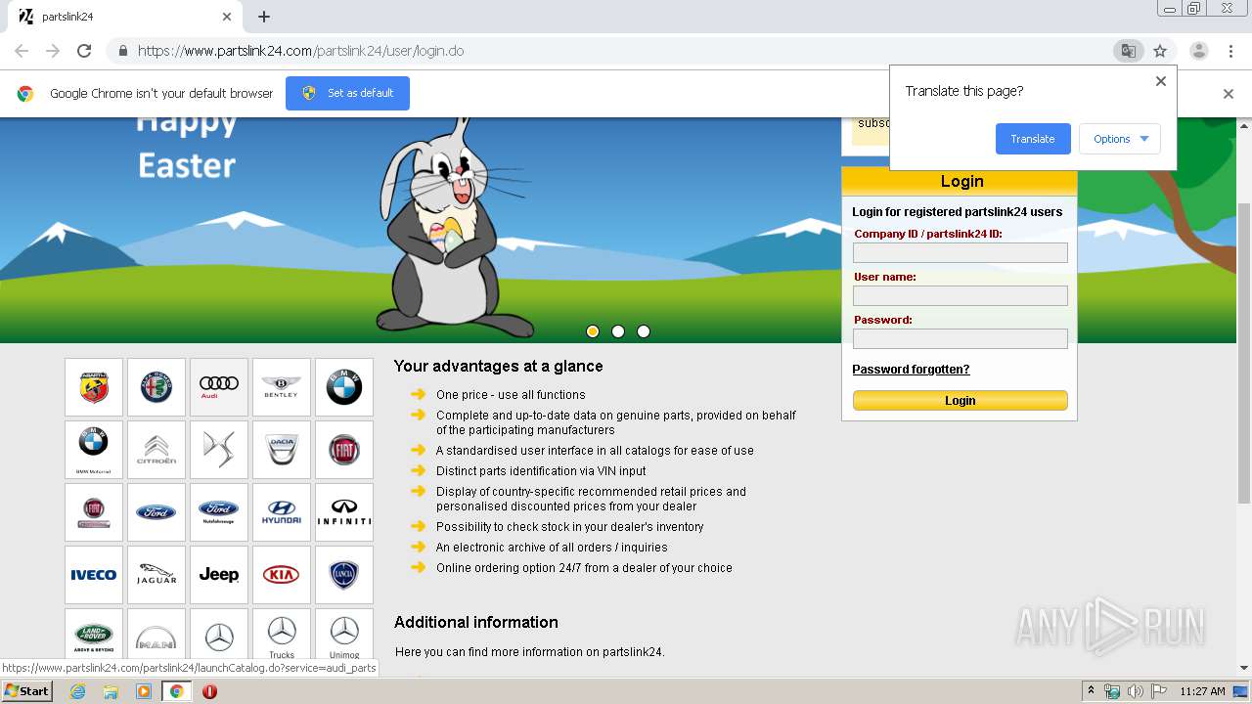Focus the User name input field
Image resolution: width=1252 pixels, height=704 pixels.
[961, 295]
